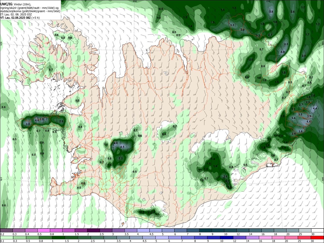Click the darkest purple swatch above upper-row label 2
Viewport: 324px width, 243px height.
pos(93,230)
